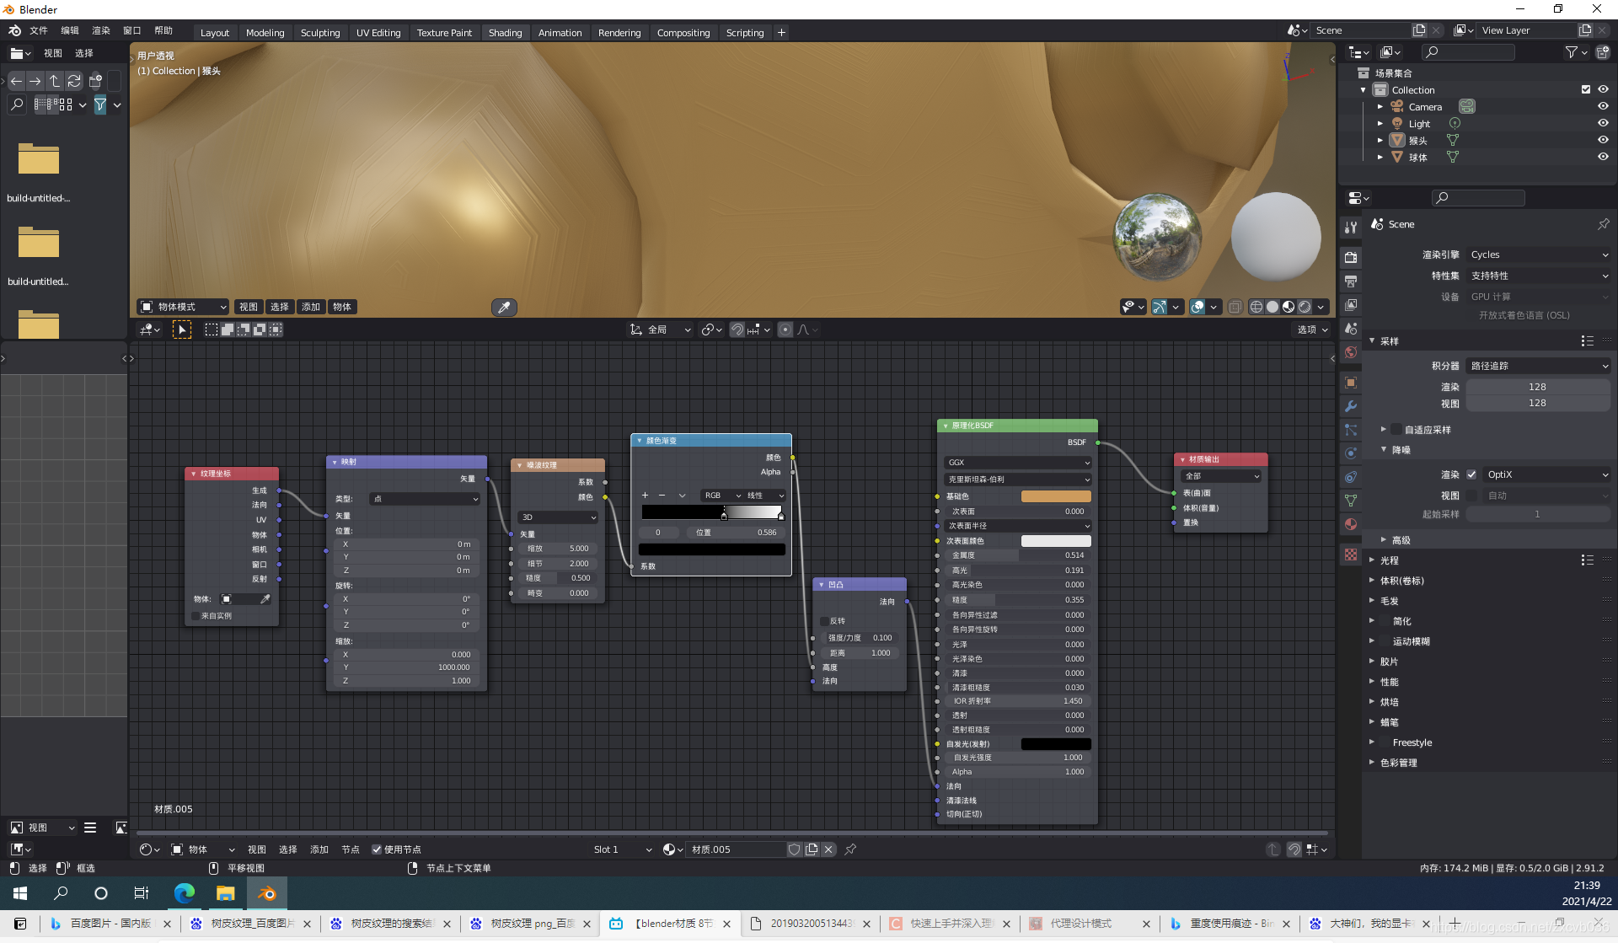This screenshot has width=1618, height=943.
Task: Open the 渲染 menu in top bar
Action: click(x=101, y=30)
